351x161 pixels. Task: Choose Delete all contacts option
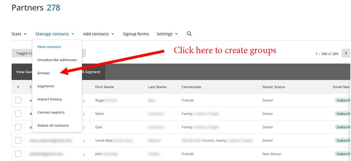[x=53, y=125]
